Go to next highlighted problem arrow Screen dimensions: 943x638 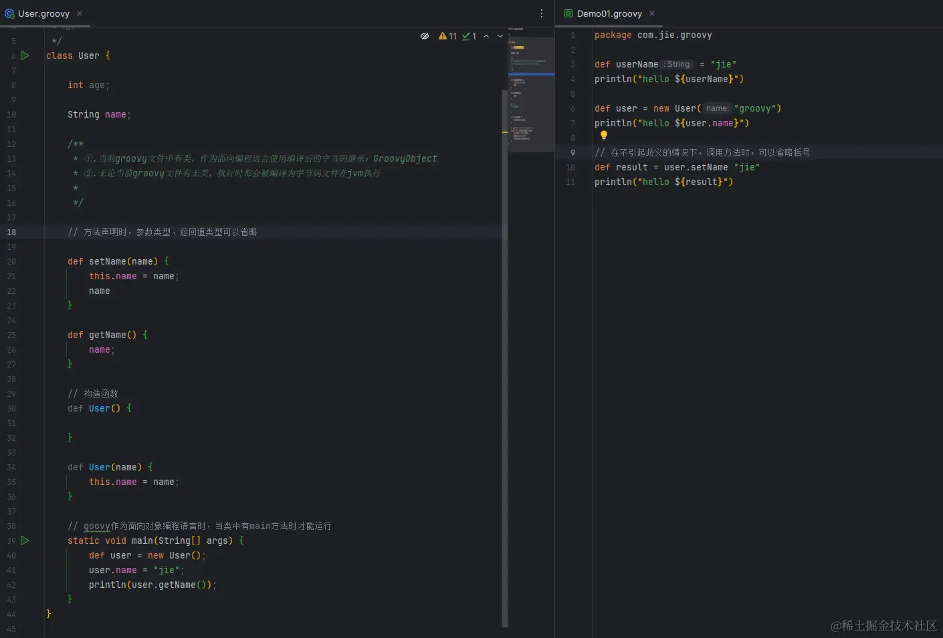[500, 36]
